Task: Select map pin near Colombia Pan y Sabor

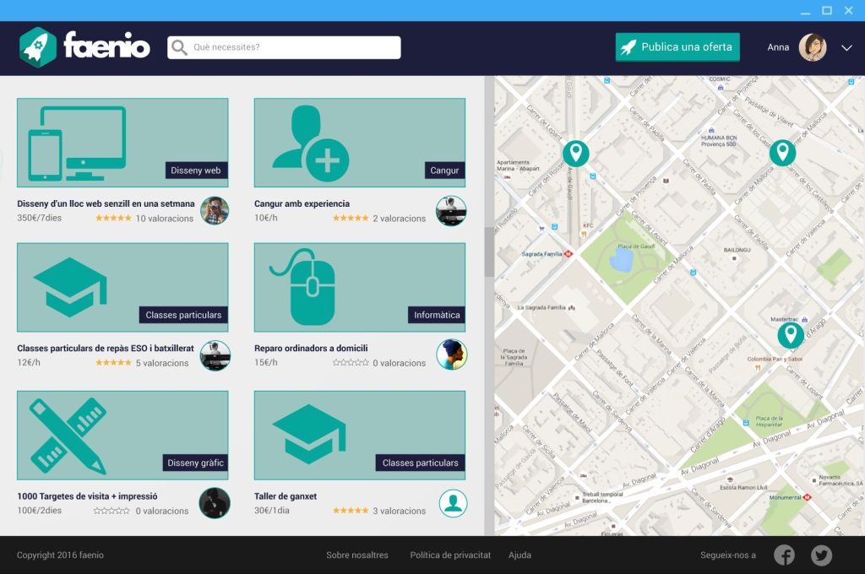Action: tap(791, 335)
